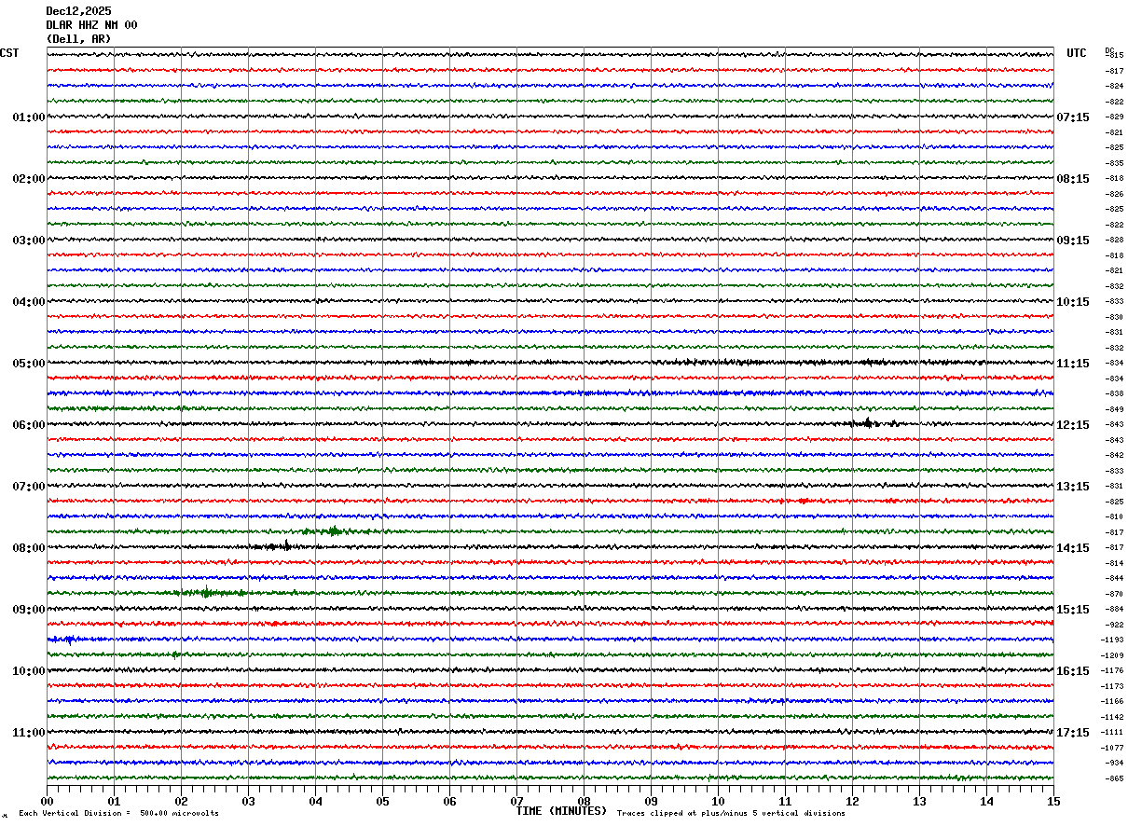Screen dimensions: 1128x826
Task: Click the burst on the 08:00 black trace
Action: point(280,546)
